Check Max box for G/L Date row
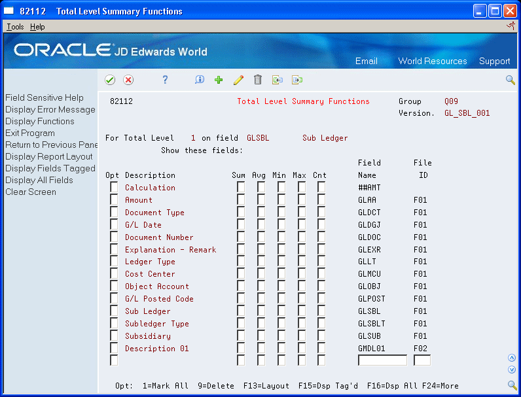521x397 pixels. coord(301,224)
